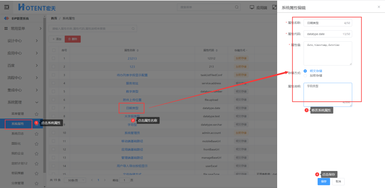Go to next page arrow

point(105,180)
